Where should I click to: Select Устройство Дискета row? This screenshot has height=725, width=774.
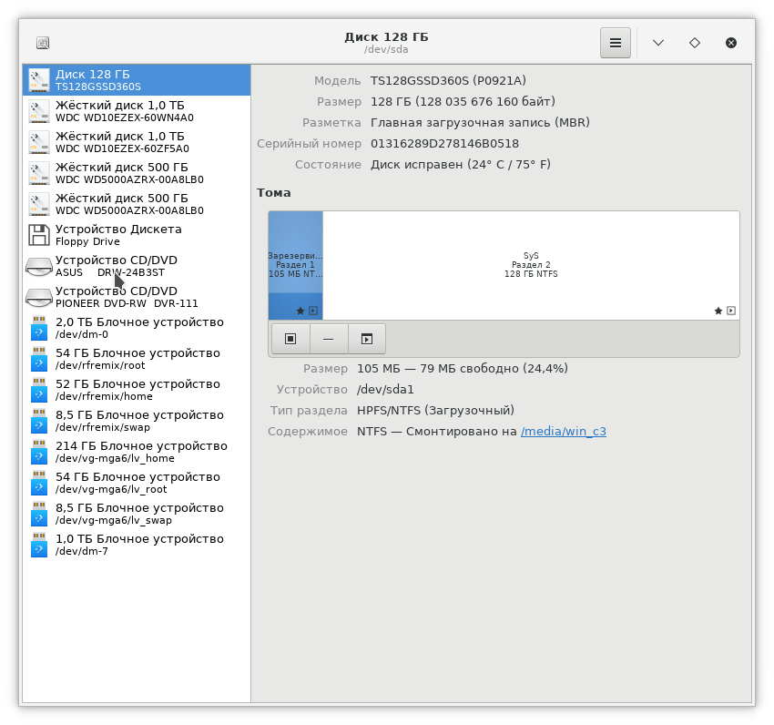(x=137, y=235)
